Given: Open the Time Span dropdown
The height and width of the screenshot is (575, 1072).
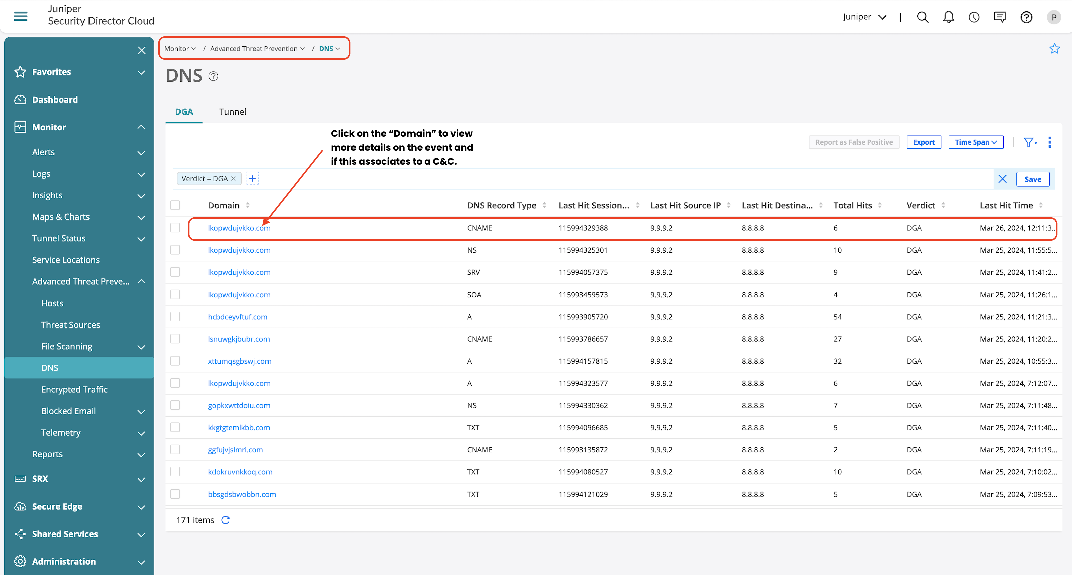Looking at the screenshot, I should pos(975,142).
